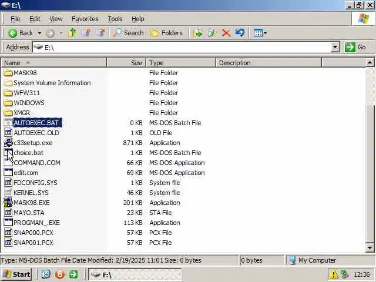Click the Back arrow icon
Screen dimensions: 376x282
pos(12,33)
